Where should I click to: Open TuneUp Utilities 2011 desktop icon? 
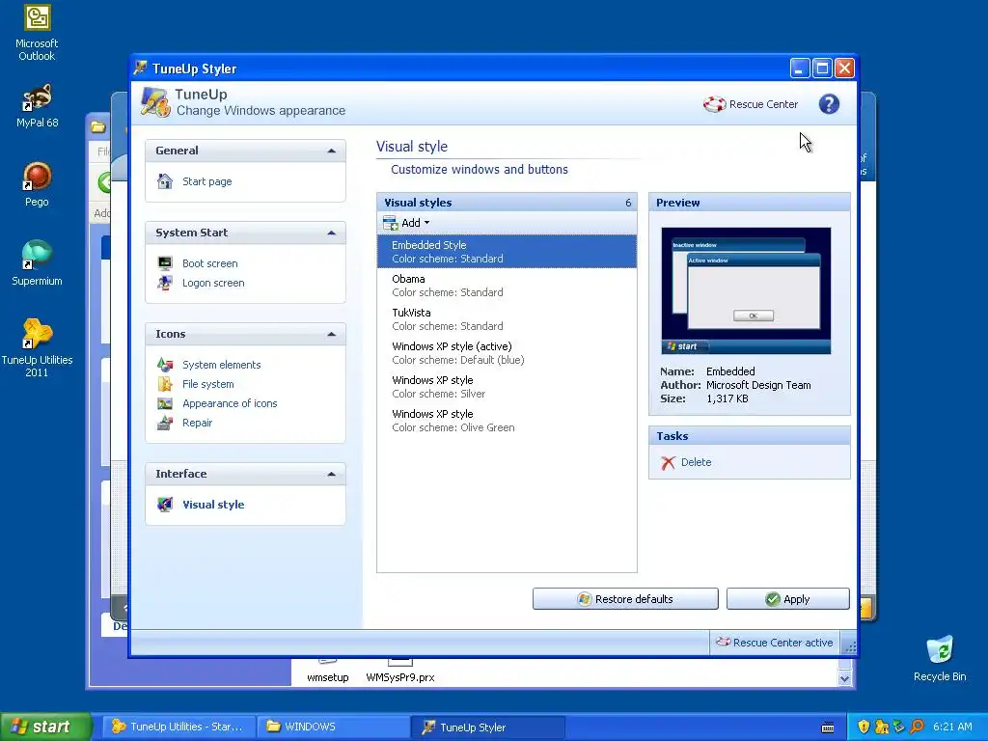pyautogui.click(x=37, y=348)
